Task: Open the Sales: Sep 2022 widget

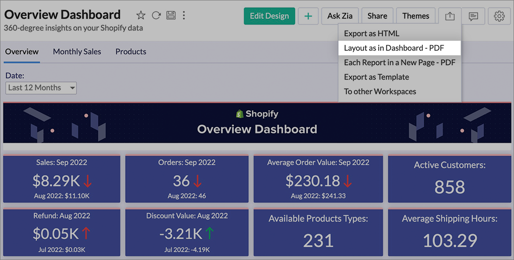Action: click(x=62, y=179)
